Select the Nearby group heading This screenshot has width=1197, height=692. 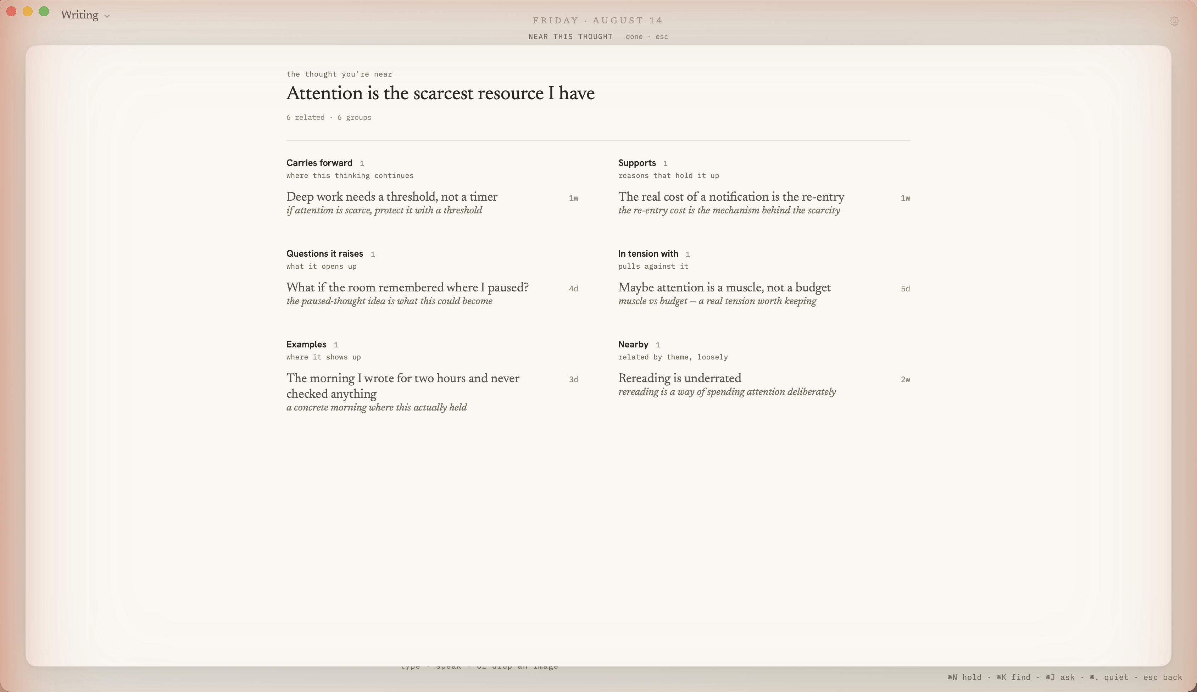click(633, 344)
